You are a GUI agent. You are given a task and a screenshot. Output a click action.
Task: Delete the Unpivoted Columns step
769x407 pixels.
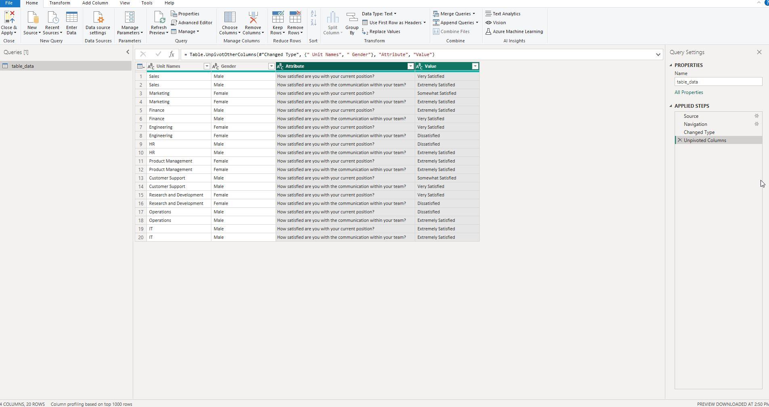coord(680,140)
